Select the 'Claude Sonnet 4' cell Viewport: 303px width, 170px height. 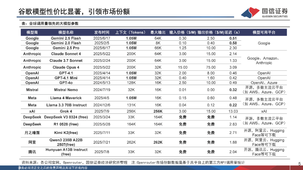tap(66, 54)
